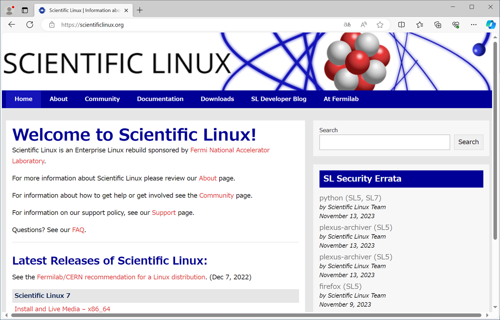500x320 pixels.
Task: Click the translate icon in address bar
Action: (x=347, y=25)
